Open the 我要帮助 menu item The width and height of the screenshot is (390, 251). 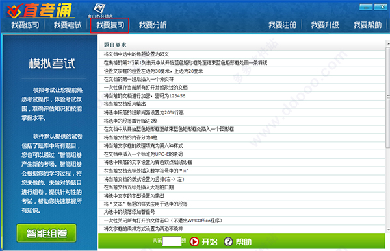tap(367, 25)
